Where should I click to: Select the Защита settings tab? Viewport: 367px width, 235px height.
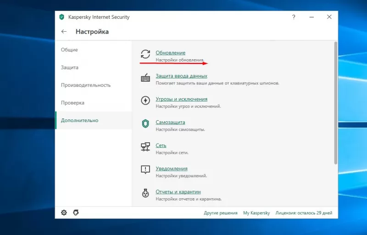[x=94, y=67]
